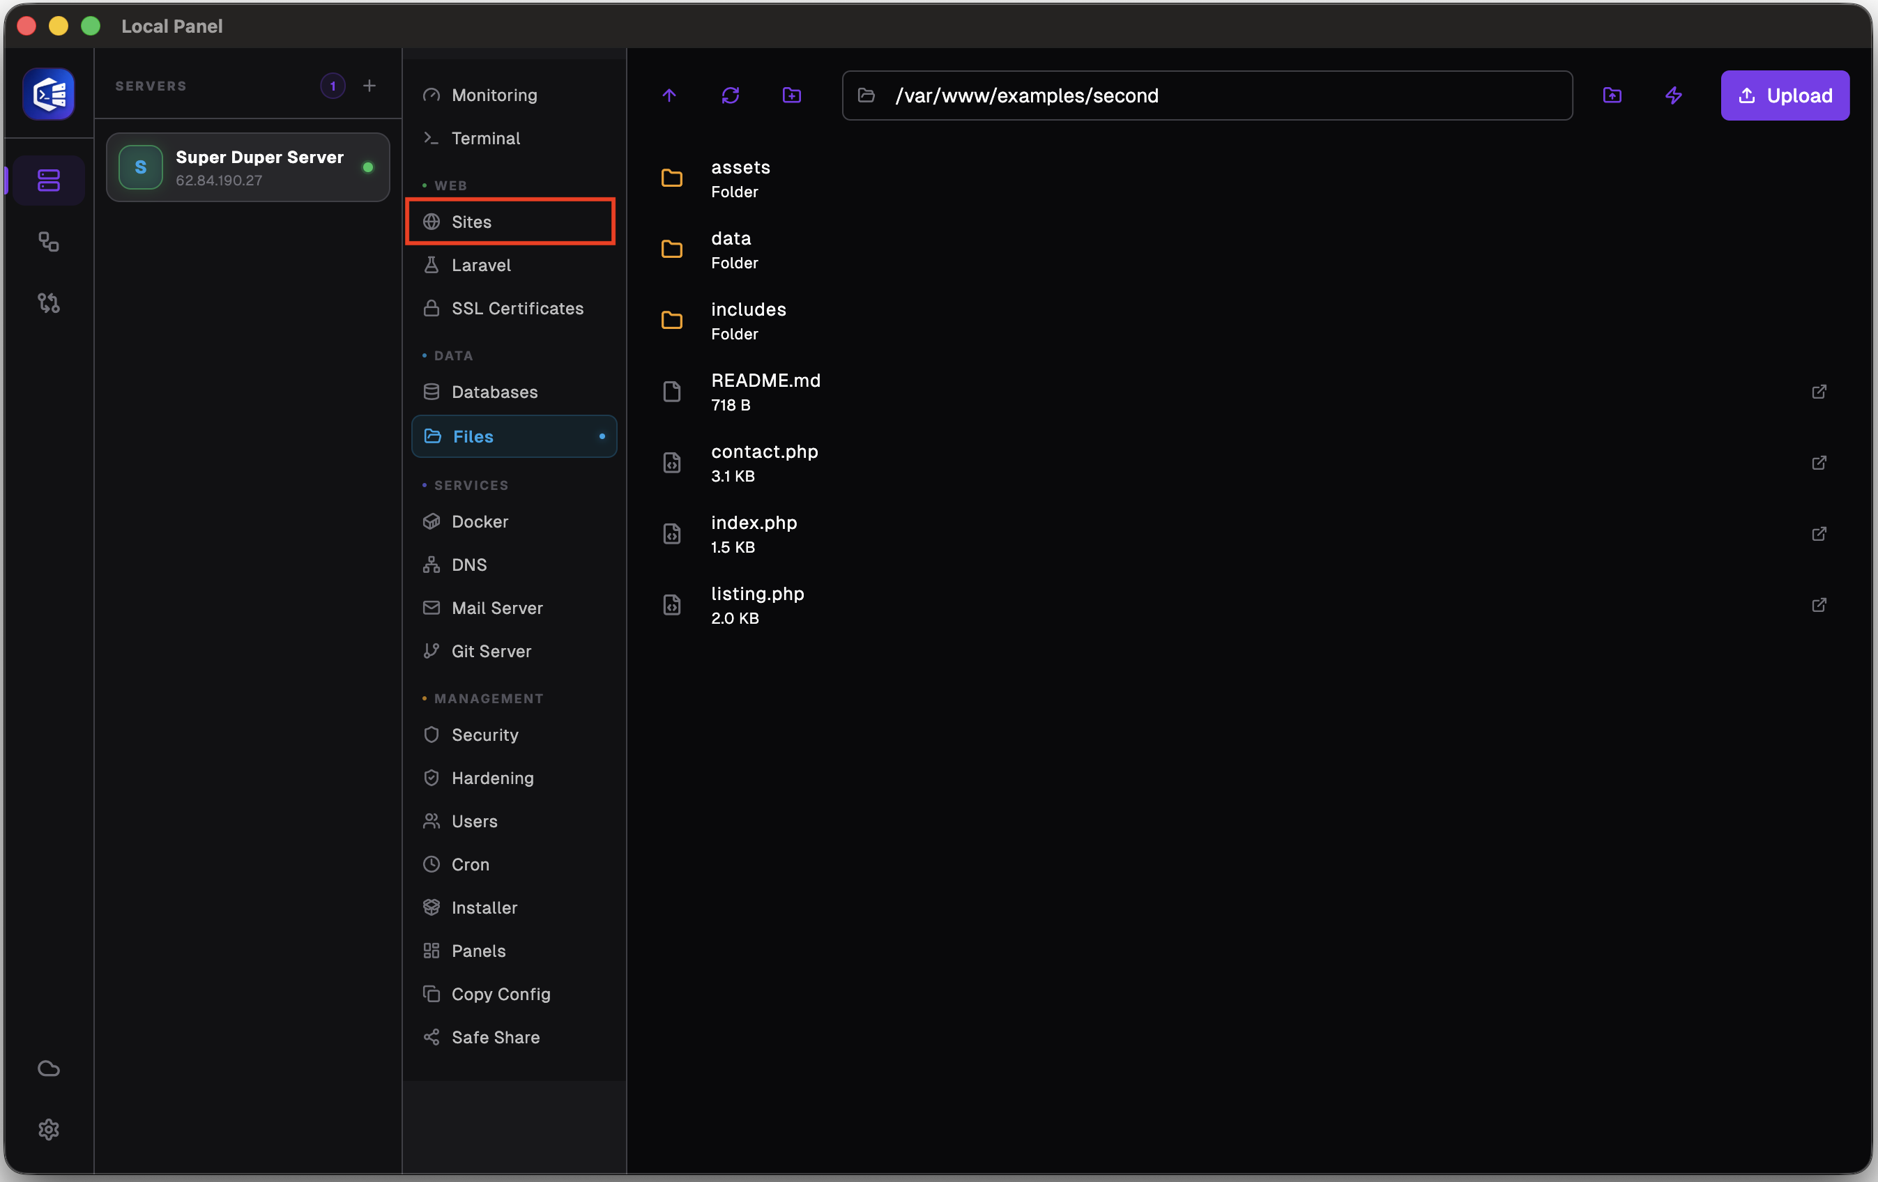Click the data folder icon
The image size is (1878, 1182).
pos(671,250)
